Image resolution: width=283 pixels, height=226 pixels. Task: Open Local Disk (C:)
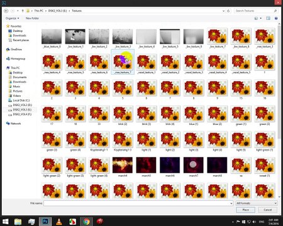[19, 100]
